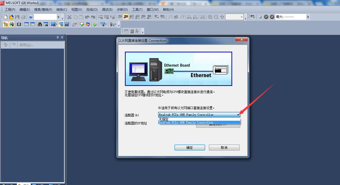
Task: Click the chip module configuration icon
Action: pos(19,24)
